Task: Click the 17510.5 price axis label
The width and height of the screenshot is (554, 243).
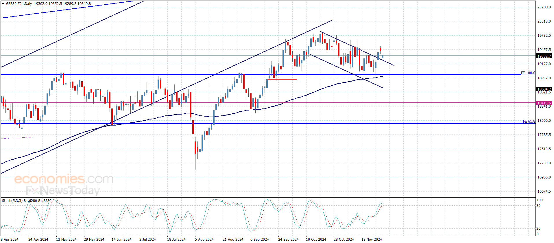Action: click(544, 149)
